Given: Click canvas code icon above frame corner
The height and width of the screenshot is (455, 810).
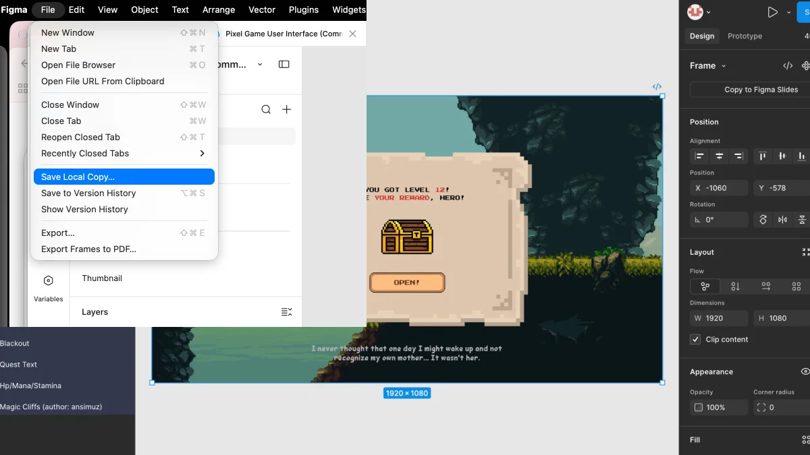Looking at the screenshot, I should [x=657, y=86].
